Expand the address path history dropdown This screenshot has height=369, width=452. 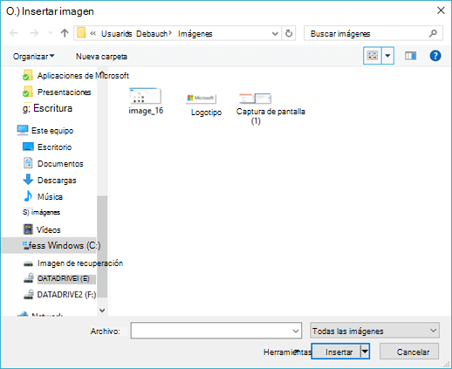click(275, 34)
